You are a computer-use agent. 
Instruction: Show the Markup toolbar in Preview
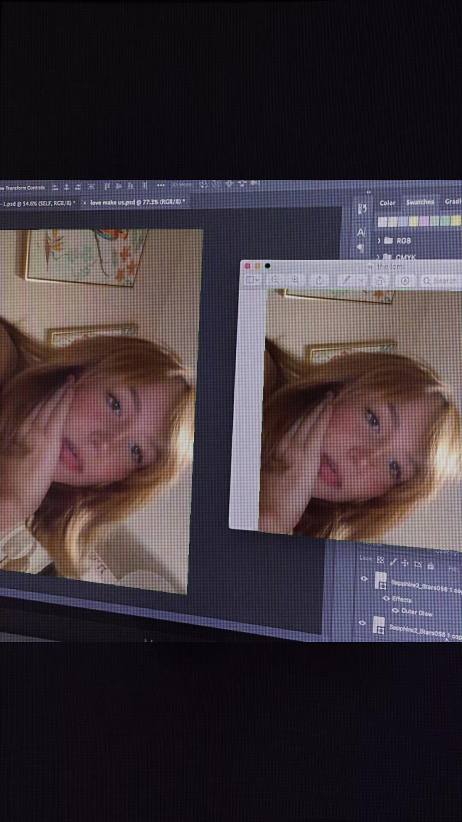click(405, 281)
